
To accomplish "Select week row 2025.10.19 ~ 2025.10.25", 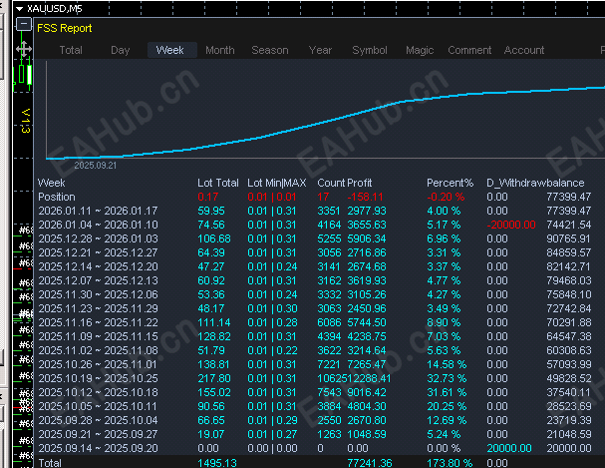I will point(98,378).
